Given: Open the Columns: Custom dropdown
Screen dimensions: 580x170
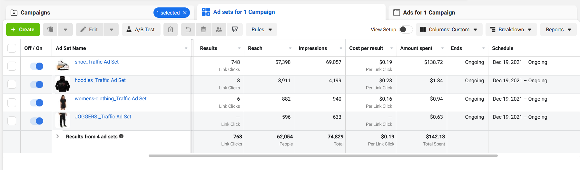Looking at the screenshot, I should (449, 30).
